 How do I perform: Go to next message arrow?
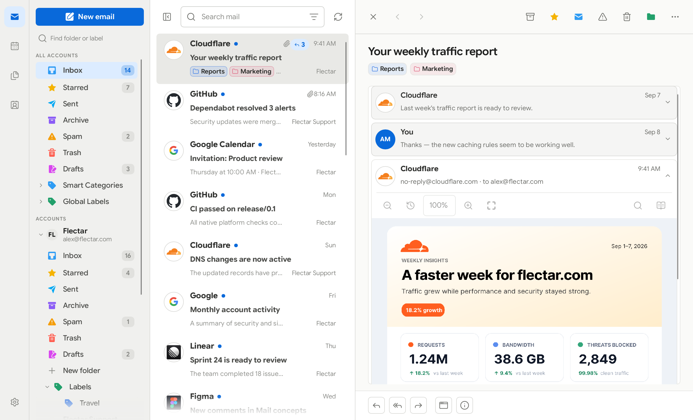tap(421, 17)
